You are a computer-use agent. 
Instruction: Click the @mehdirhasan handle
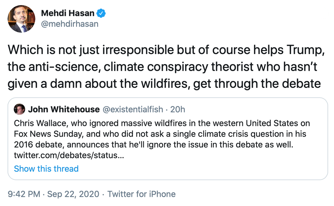(x=70, y=24)
